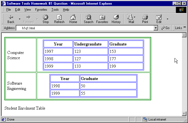The width and height of the screenshot is (188, 123).
Task: Click the Internet Explorer title bar icon
Action: 4,4
